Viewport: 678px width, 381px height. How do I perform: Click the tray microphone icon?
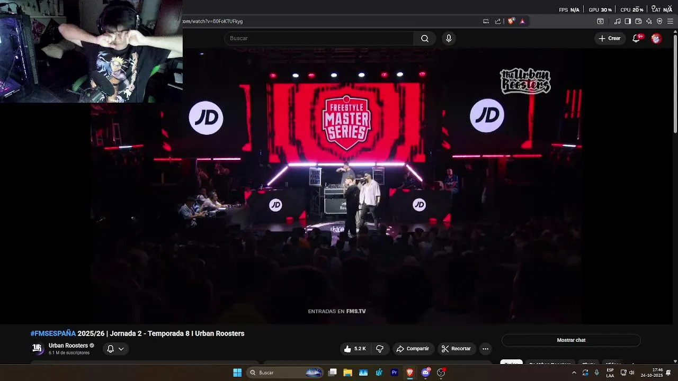597,373
